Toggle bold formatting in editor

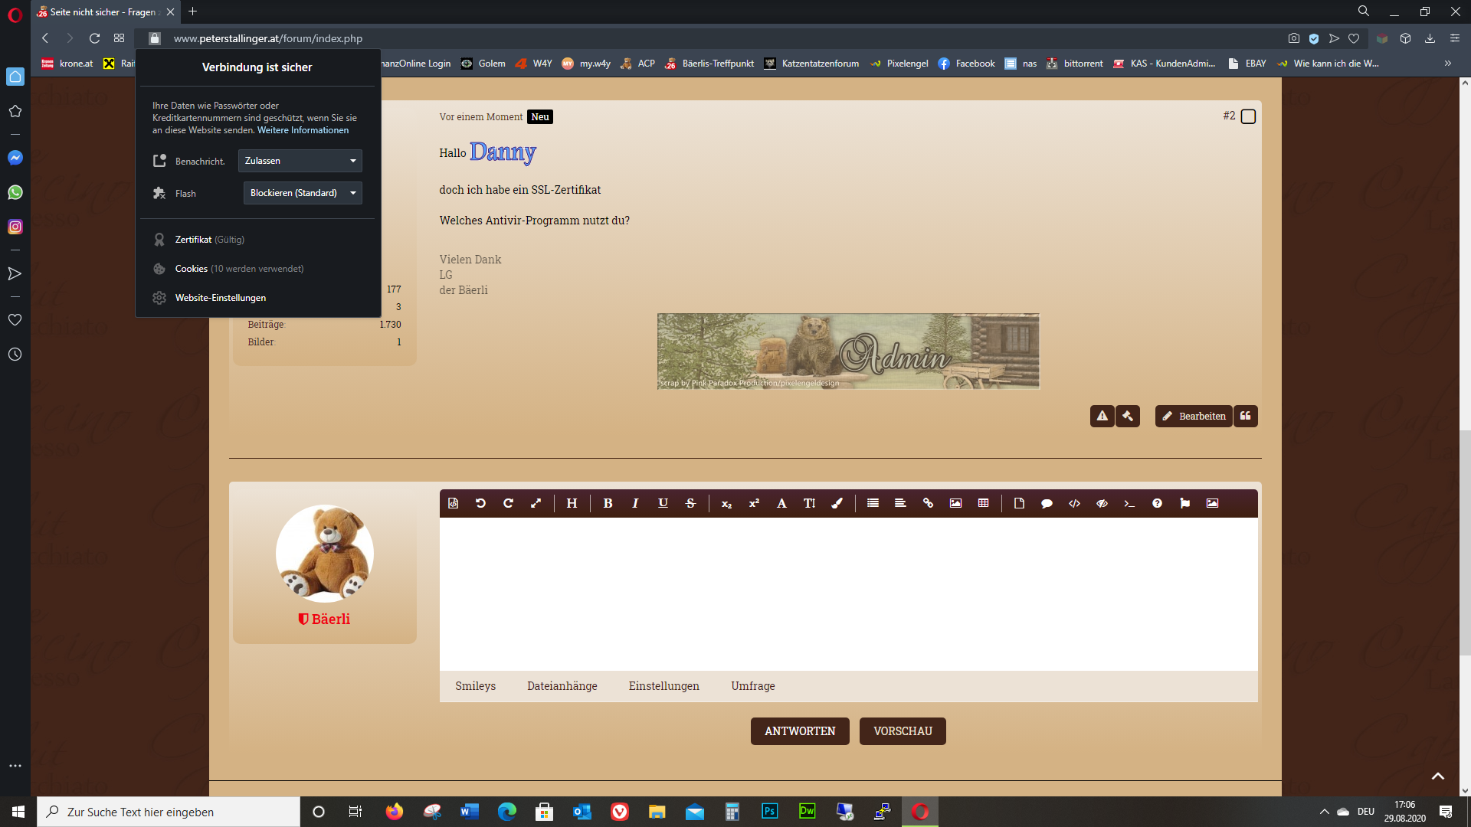click(x=608, y=503)
